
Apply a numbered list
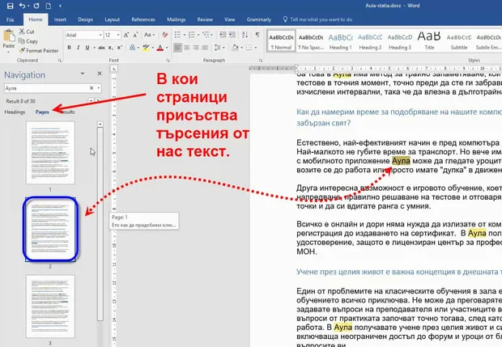click(x=191, y=35)
